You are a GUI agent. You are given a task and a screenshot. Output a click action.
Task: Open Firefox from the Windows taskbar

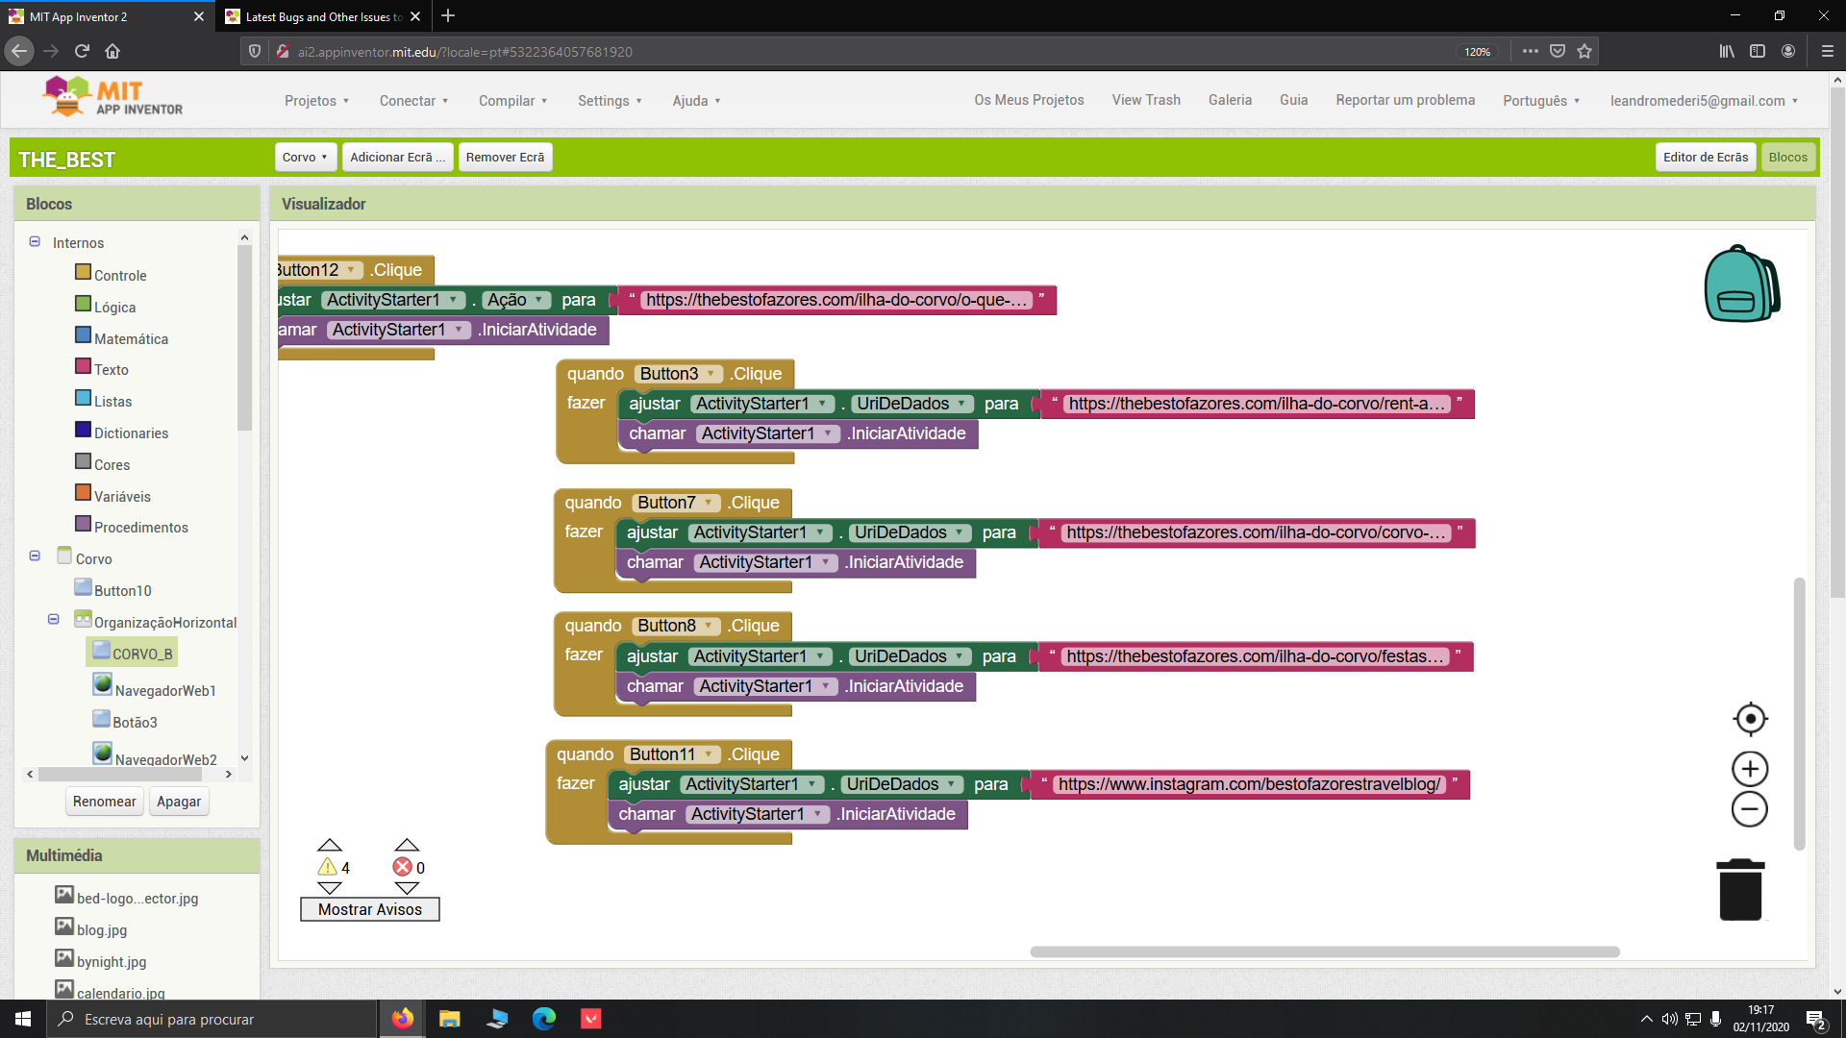[402, 1019]
